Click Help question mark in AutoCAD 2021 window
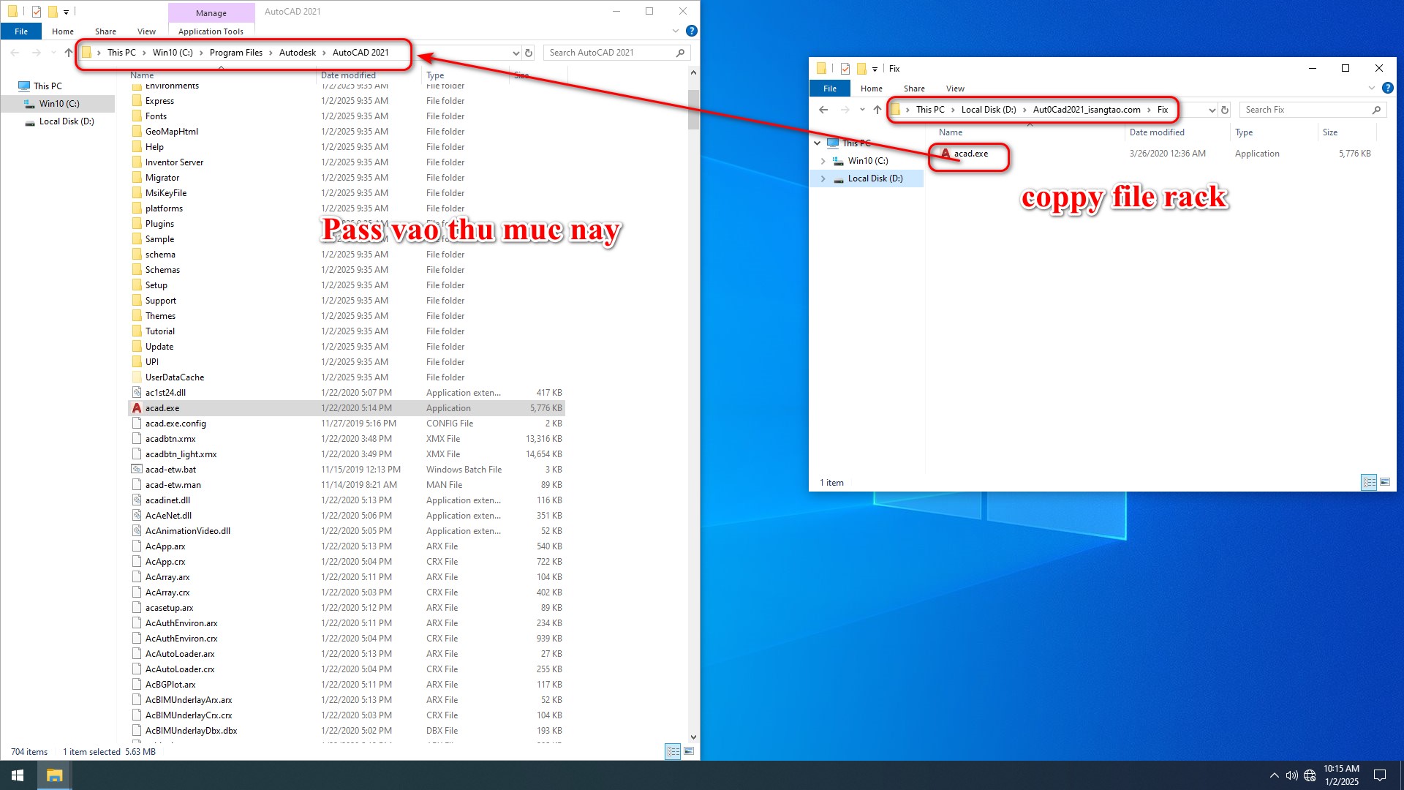 click(x=692, y=31)
